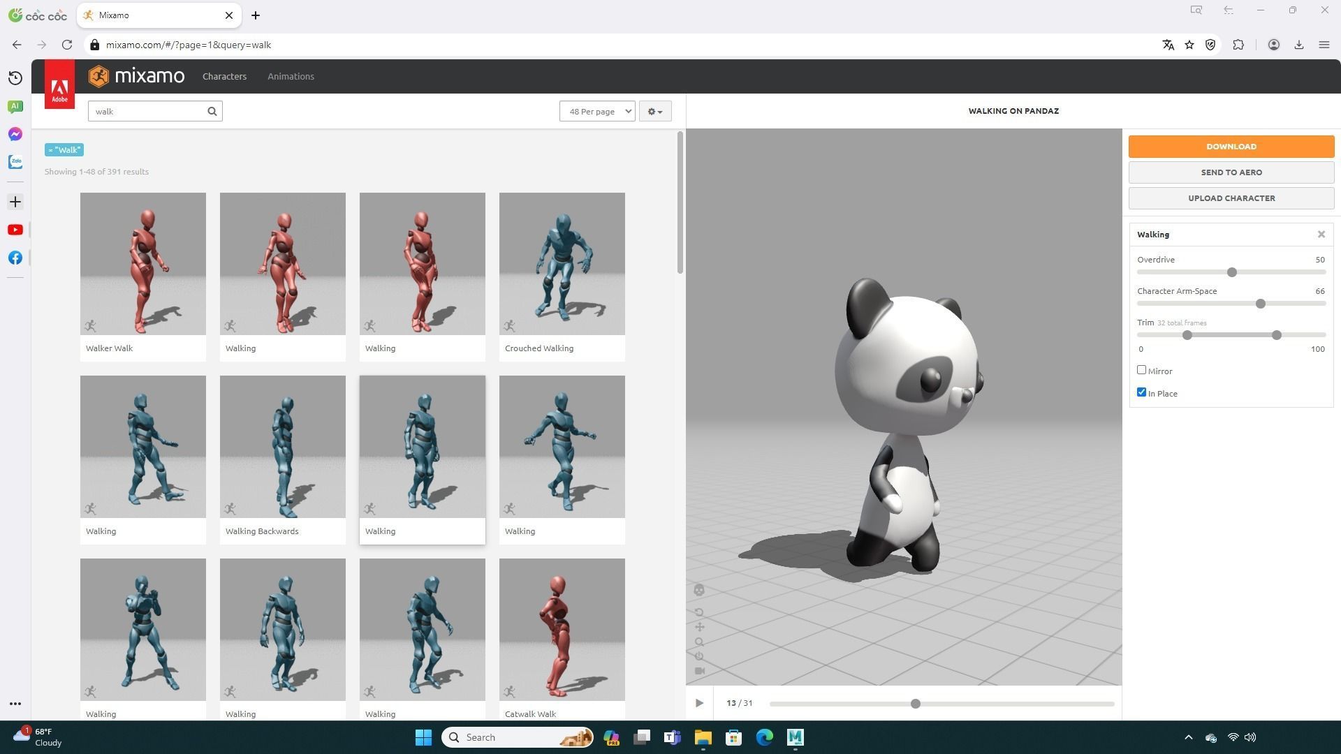Play the animation preview
Image resolution: width=1341 pixels, height=754 pixels.
pos(699,703)
